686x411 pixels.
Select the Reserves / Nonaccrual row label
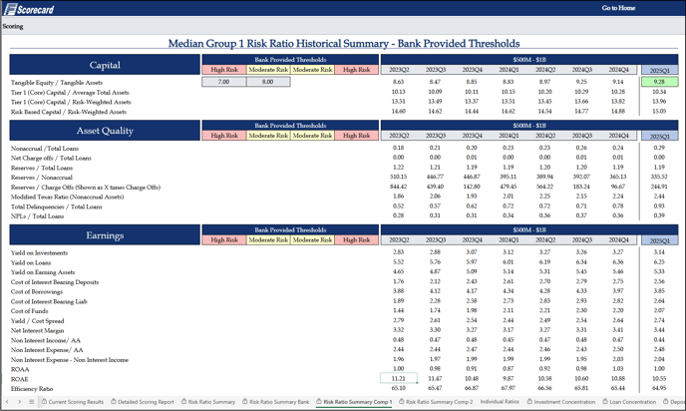(x=42, y=178)
